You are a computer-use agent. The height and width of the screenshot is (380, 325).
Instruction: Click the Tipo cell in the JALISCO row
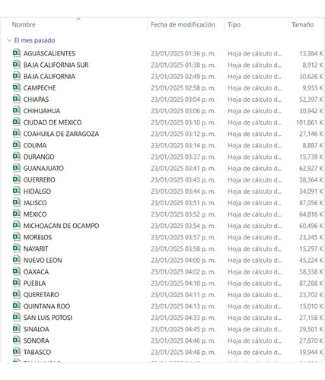click(254, 203)
